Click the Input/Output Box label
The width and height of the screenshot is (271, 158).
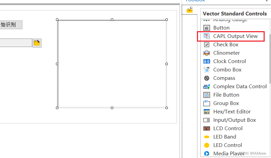[x=234, y=120]
